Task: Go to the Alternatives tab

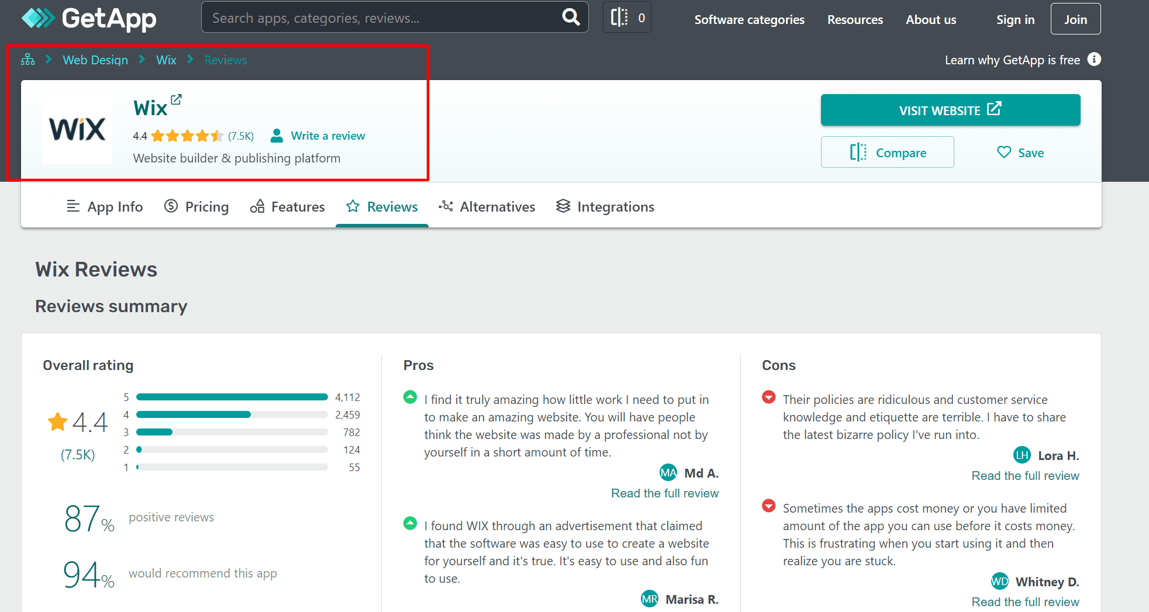Action: [x=486, y=206]
